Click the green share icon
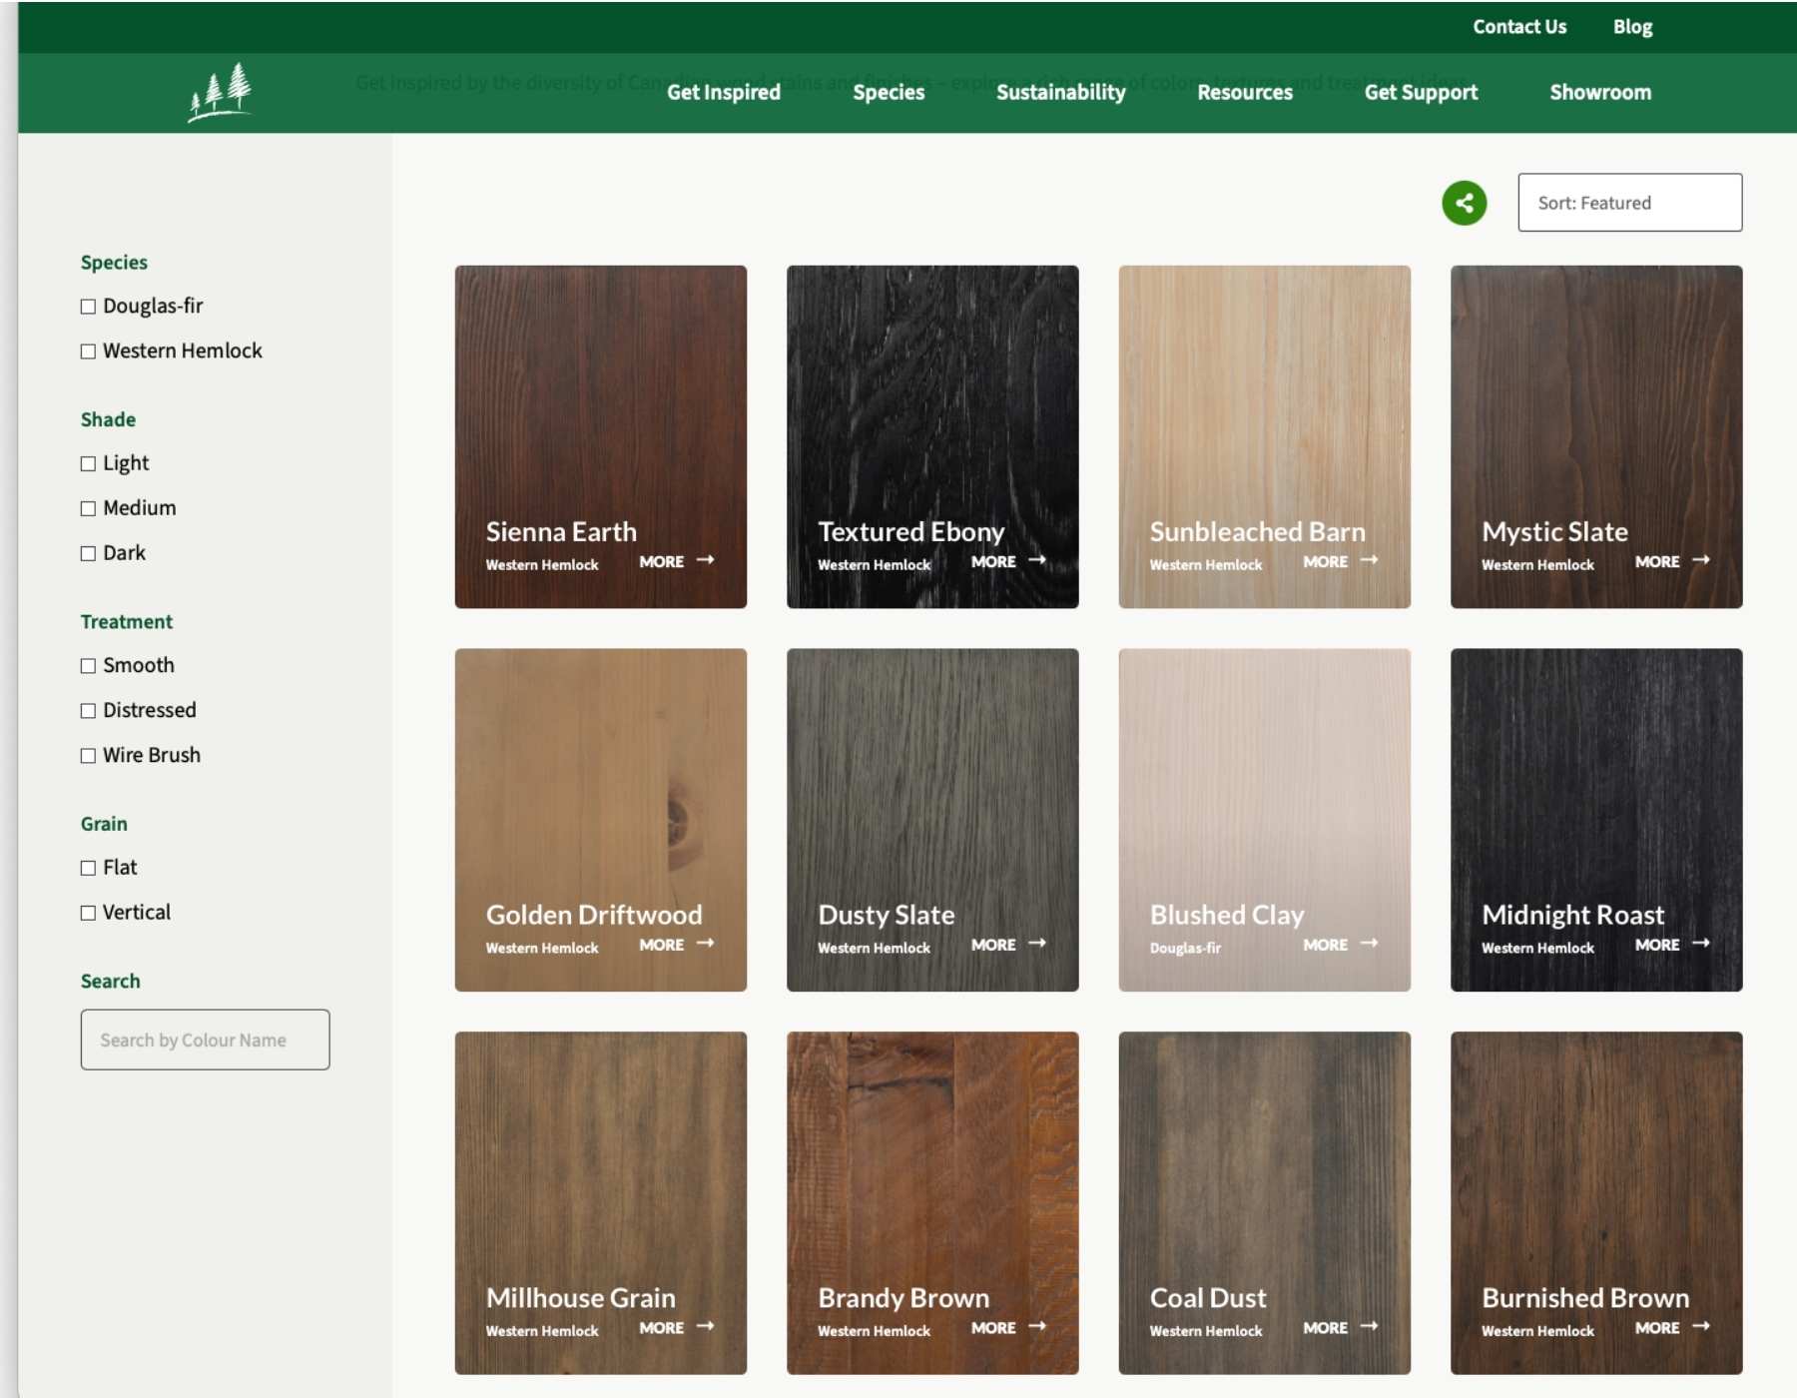This screenshot has height=1398, width=1797. [x=1464, y=203]
